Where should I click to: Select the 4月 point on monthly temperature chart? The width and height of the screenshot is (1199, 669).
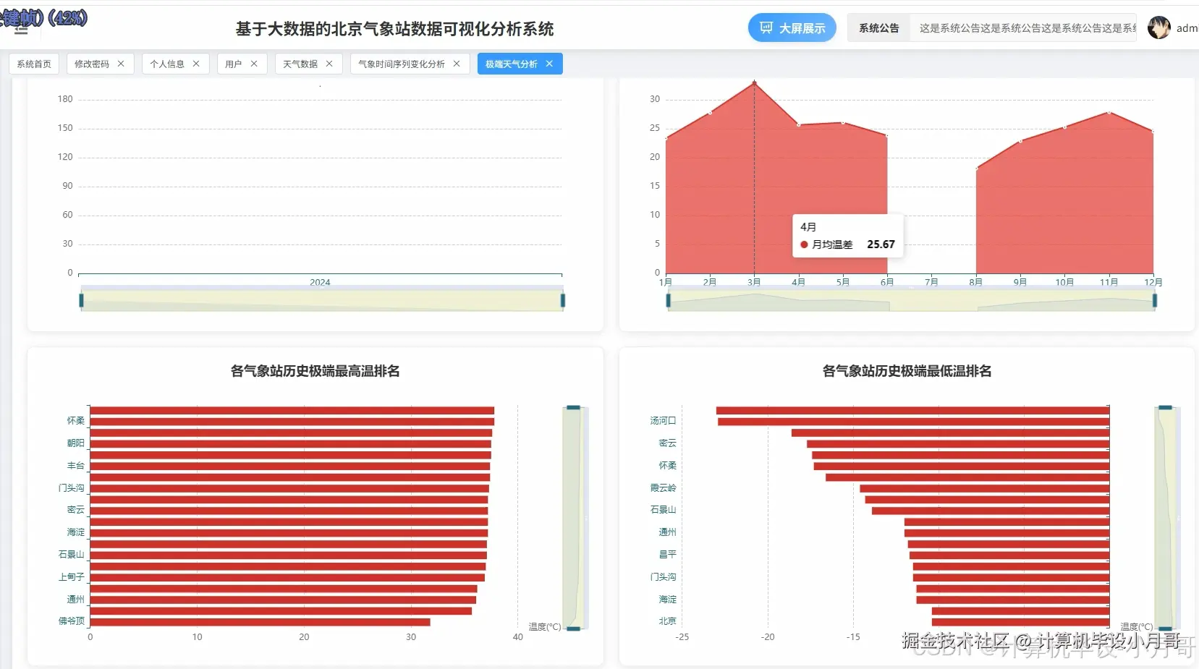point(799,124)
